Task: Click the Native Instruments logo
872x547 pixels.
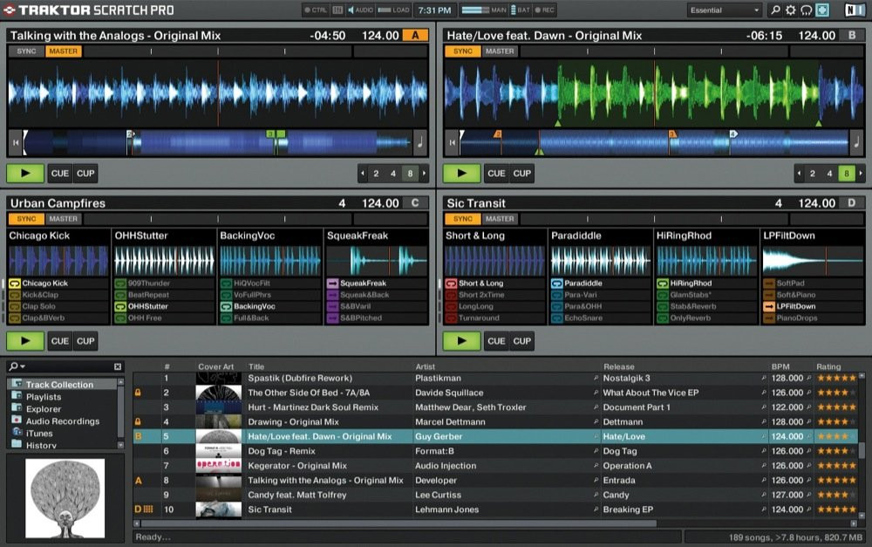Action: pos(856,10)
